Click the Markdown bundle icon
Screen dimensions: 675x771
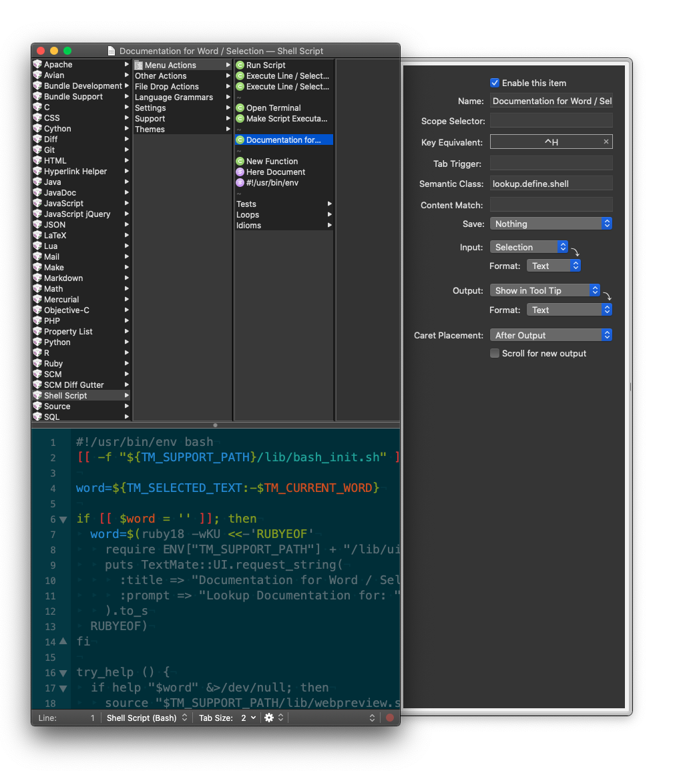37,278
